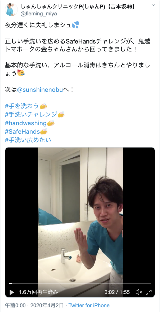Screen dimensions: 160x312
Task: Open the profile avatar of しゅんしゅんクリニックP
Action: tap(11, 10)
